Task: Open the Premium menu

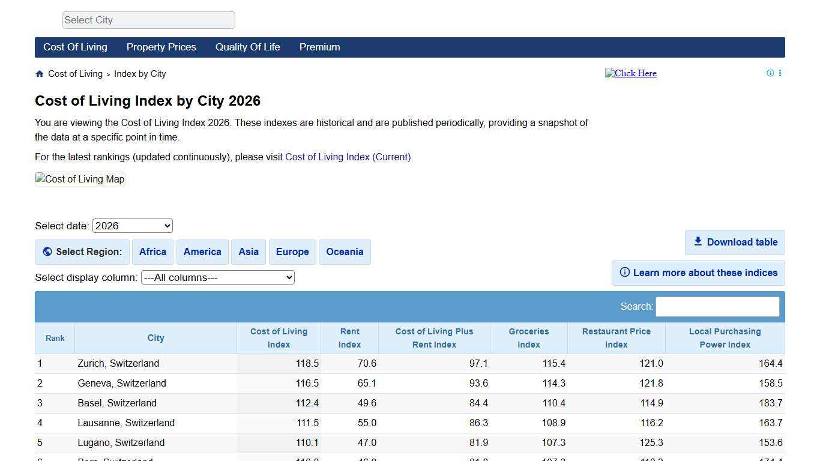Action: click(x=319, y=47)
